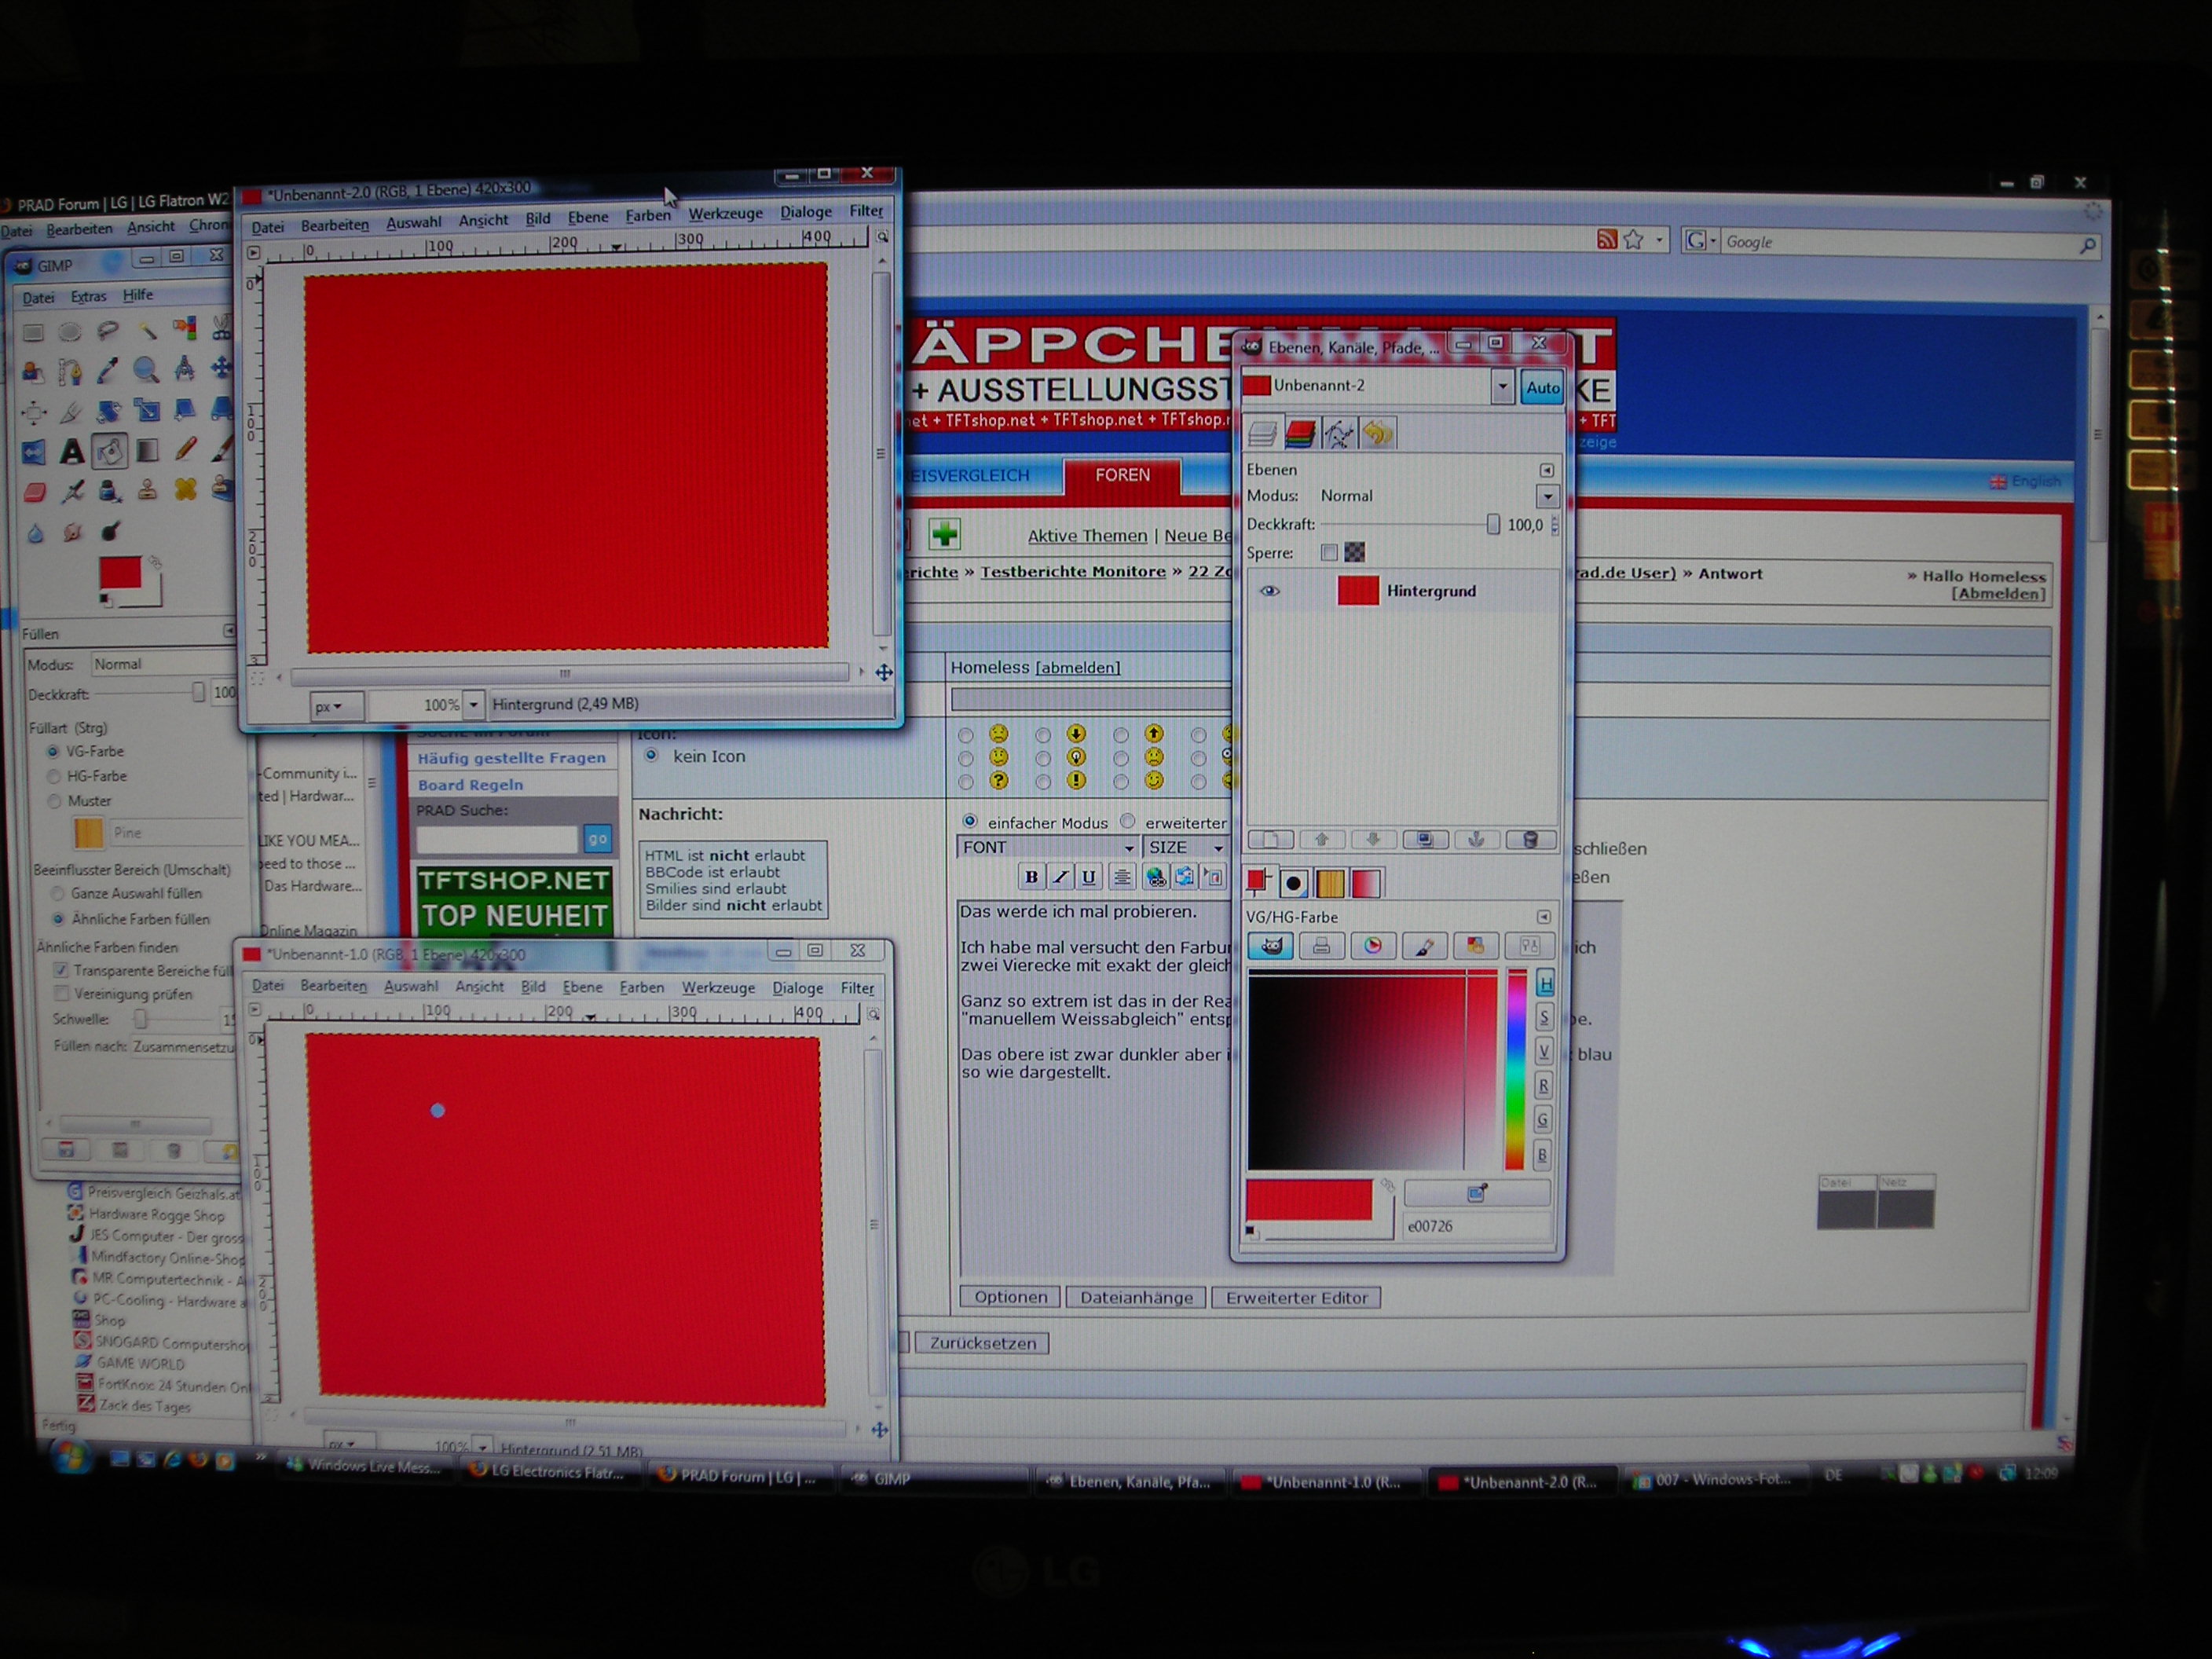The image size is (2212, 1659).
Task: Select the Zoom magnifier tool
Action: pyautogui.click(x=146, y=371)
